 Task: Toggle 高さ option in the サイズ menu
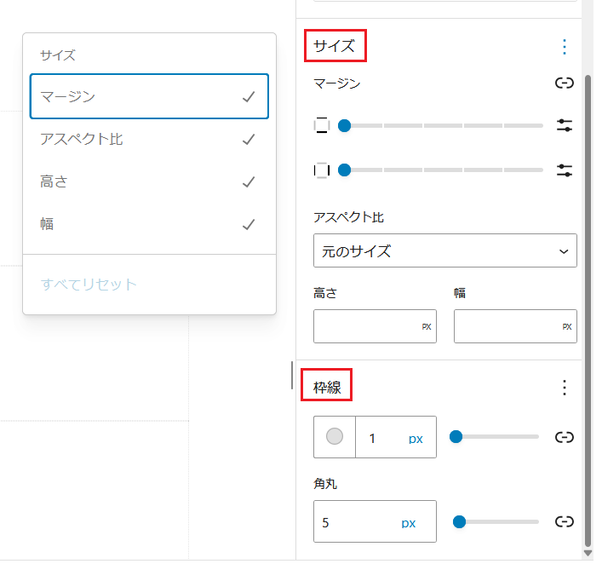pos(149,181)
